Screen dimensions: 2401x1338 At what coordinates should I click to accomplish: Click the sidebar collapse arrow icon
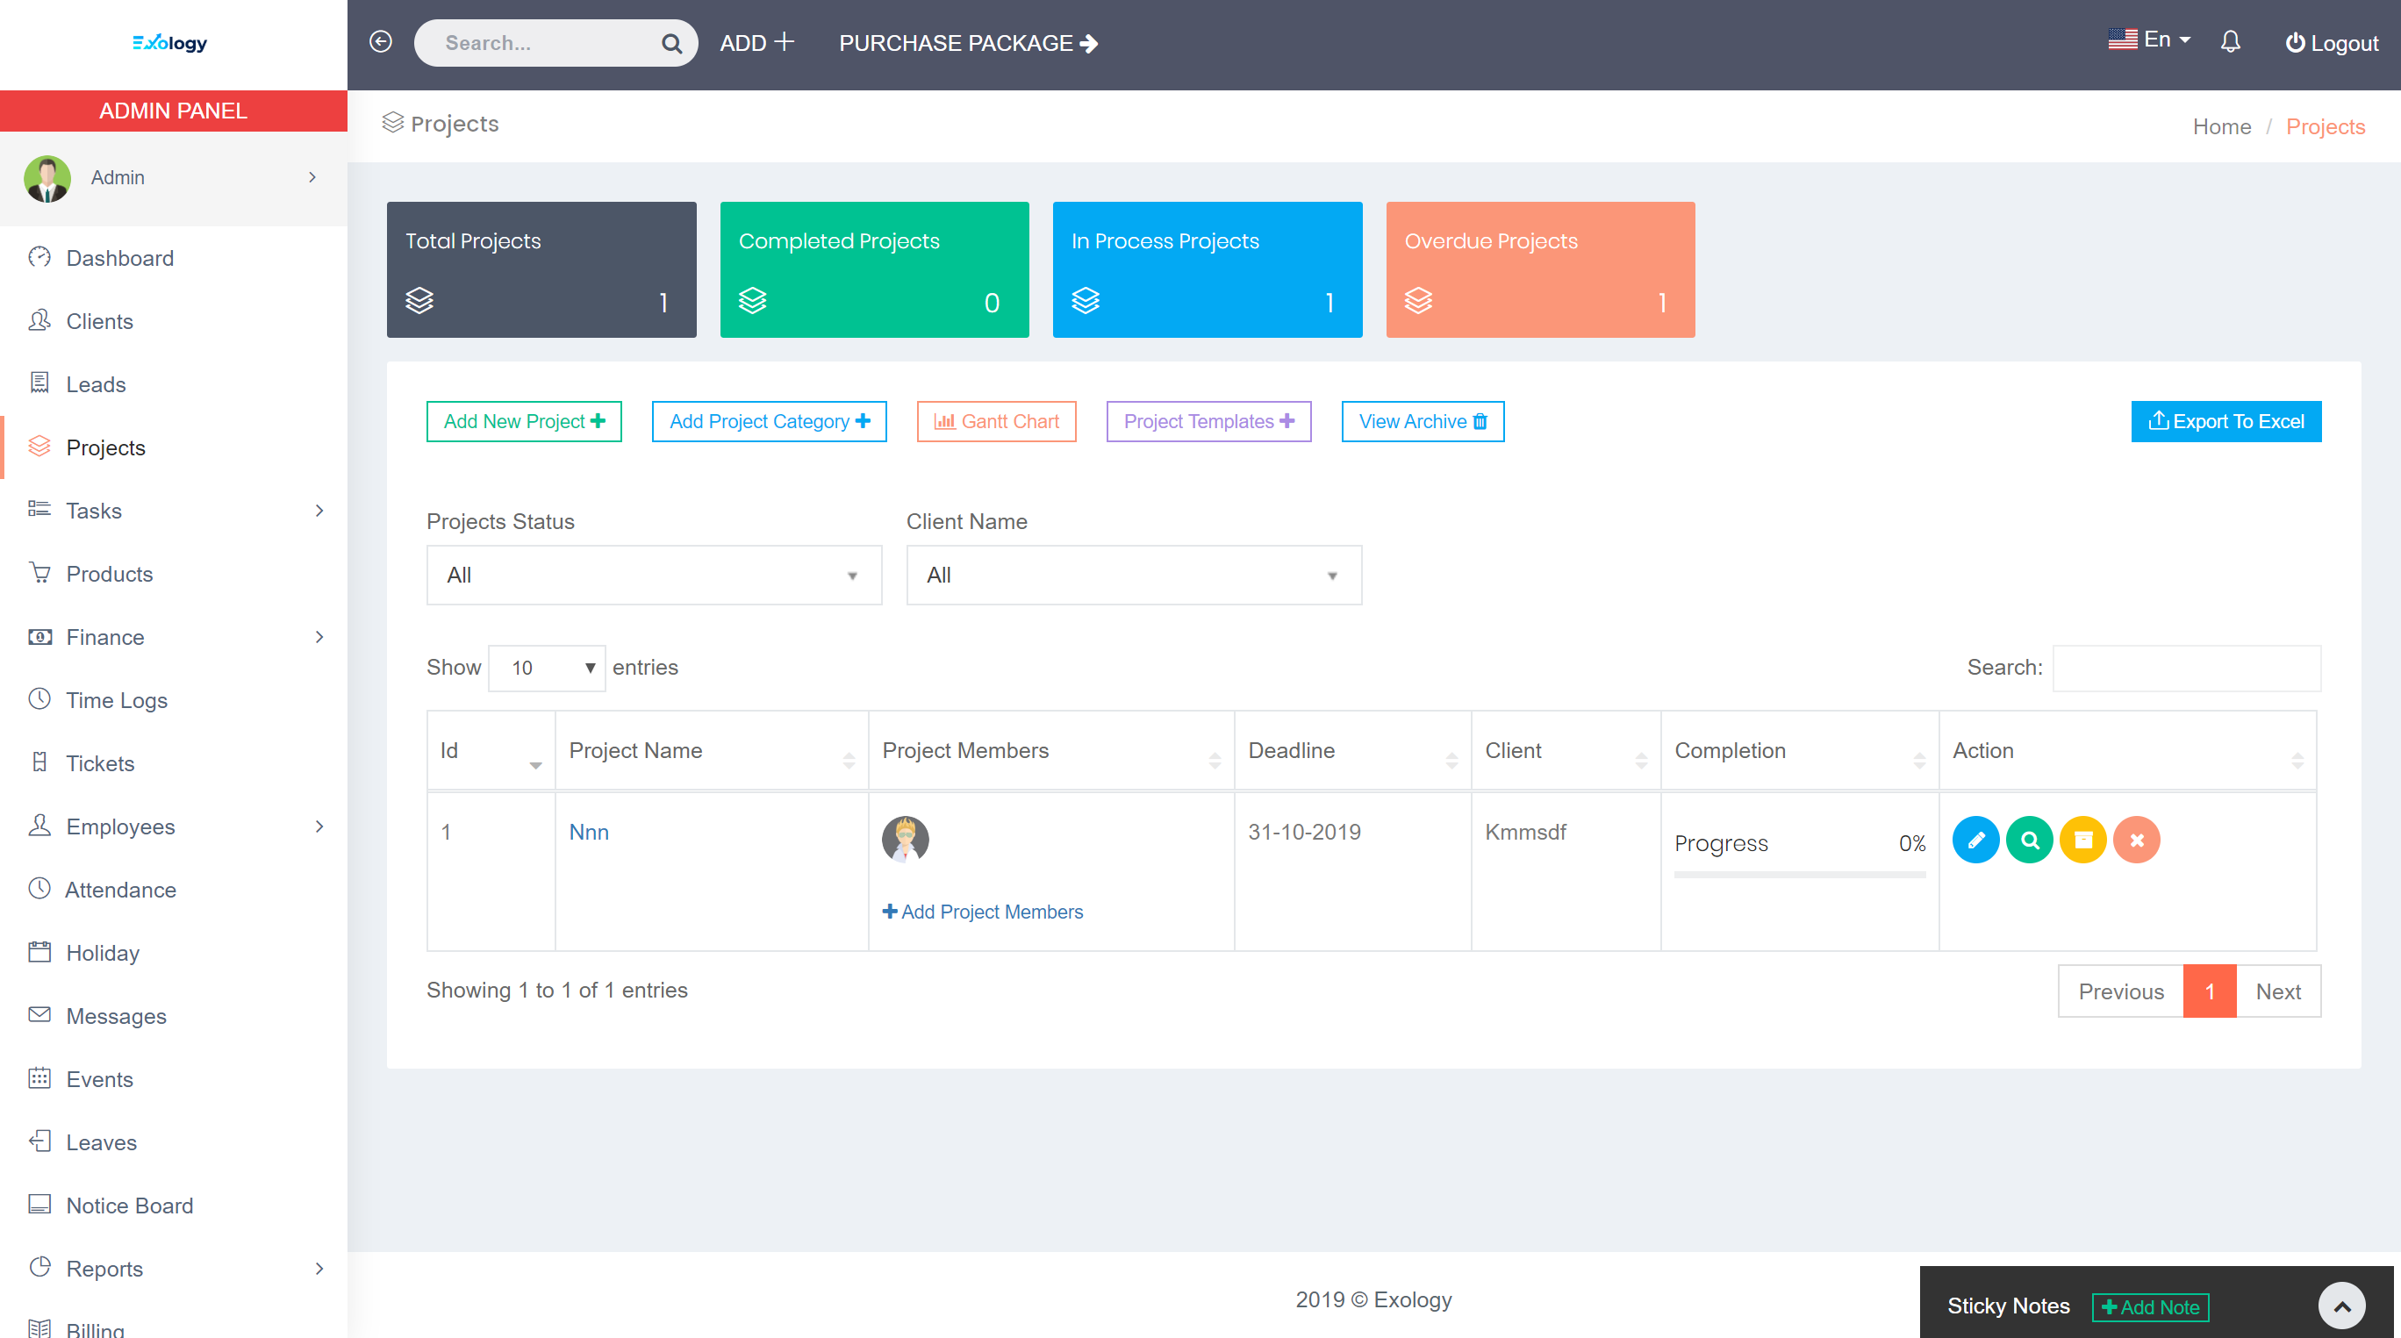point(380,42)
